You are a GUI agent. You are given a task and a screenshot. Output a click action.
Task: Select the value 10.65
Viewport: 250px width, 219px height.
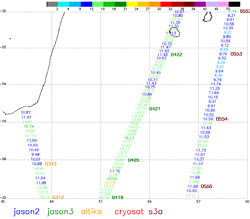click(x=192, y=191)
